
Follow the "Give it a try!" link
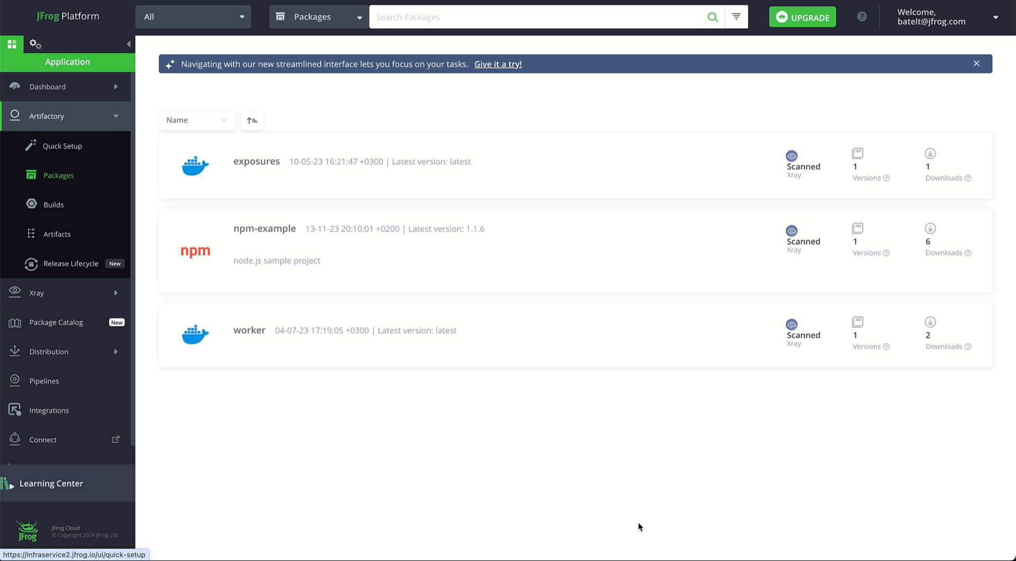pos(497,64)
